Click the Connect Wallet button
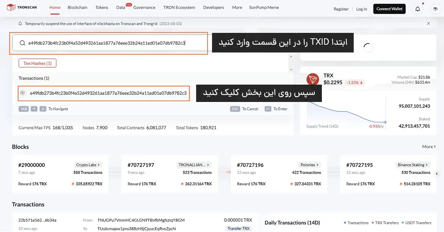This screenshot has height=232, width=444. click(x=389, y=9)
